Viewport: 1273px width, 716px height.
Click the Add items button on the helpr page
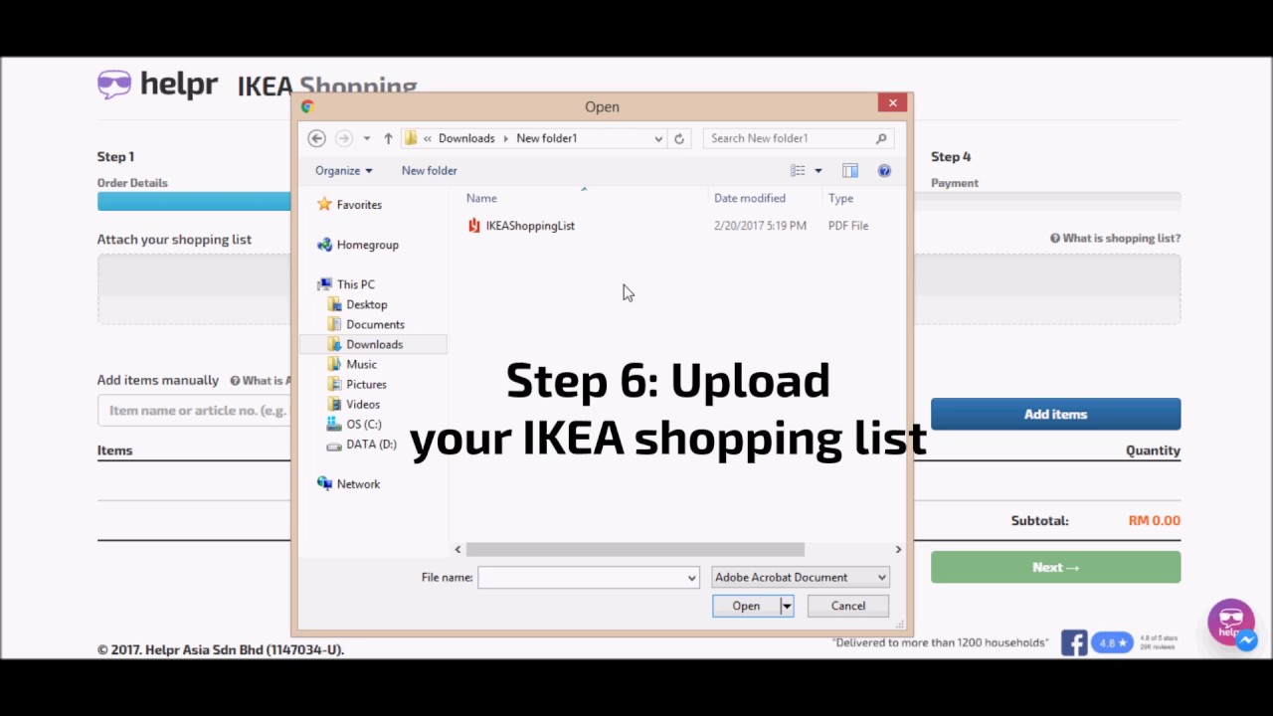pyautogui.click(x=1055, y=415)
